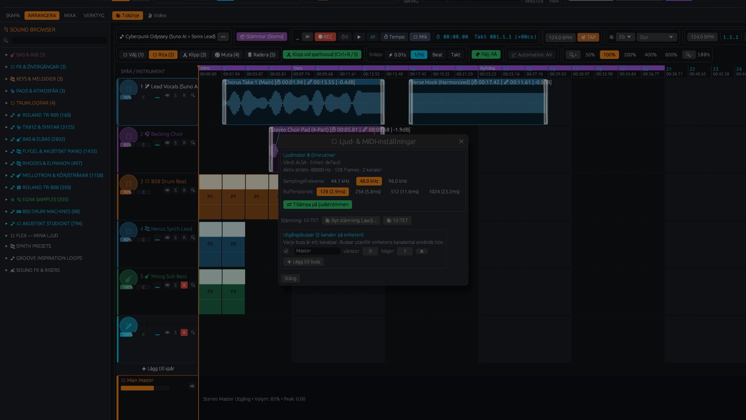
Task: Choose the 1024 (23.2ms) buffer size
Action: pyautogui.click(x=444, y=192)
